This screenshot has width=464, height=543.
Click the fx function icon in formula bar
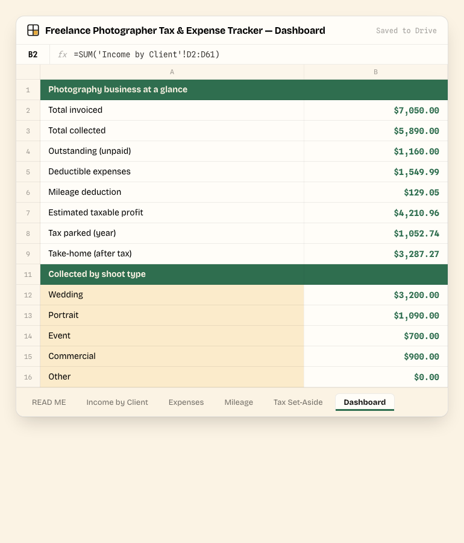click(x=62, y=54)
